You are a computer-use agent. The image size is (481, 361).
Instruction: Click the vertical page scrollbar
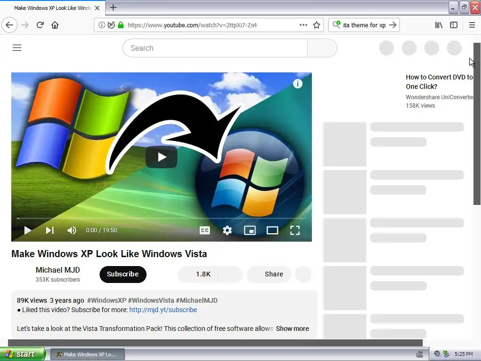click(477, 124)
